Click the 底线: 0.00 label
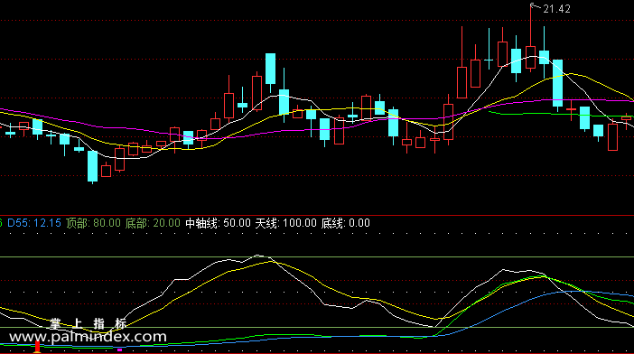The height and width of the screenshot is (354, 634). [346, 223]
